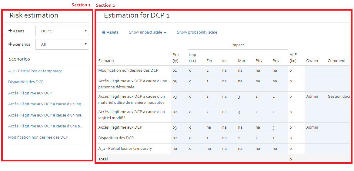Click Priv. value 3 in Accès illégitime row
This screenshot has height=171, width=354.
pos(273,128)
